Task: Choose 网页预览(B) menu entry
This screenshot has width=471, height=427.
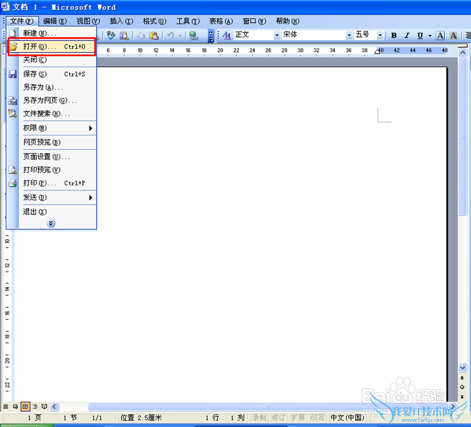Action: point(52,142)
